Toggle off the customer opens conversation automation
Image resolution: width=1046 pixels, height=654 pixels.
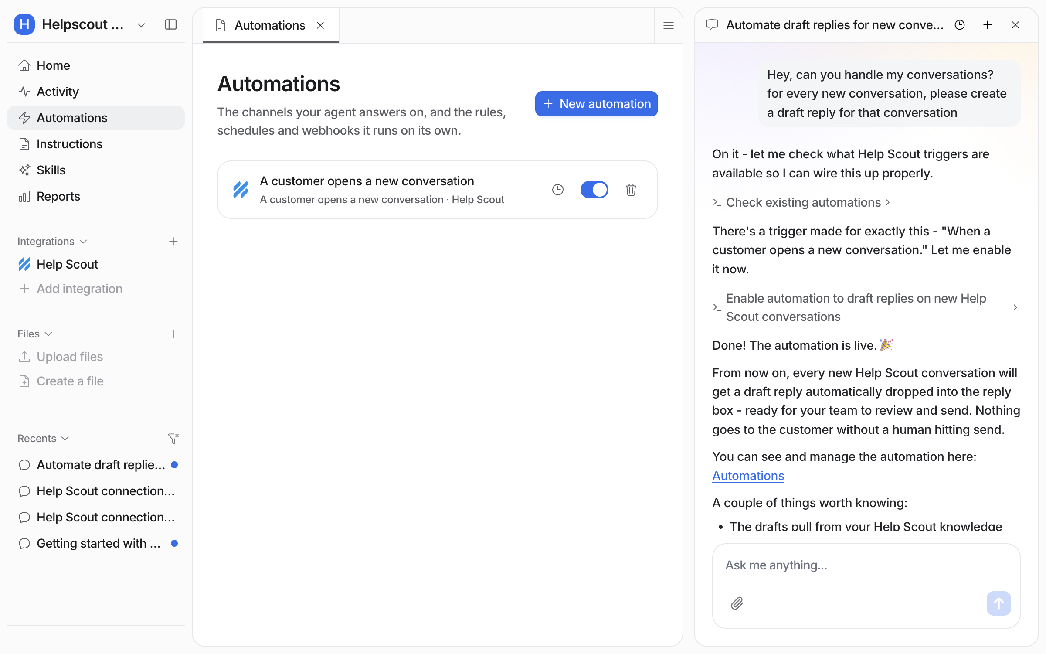click(594, 190)
